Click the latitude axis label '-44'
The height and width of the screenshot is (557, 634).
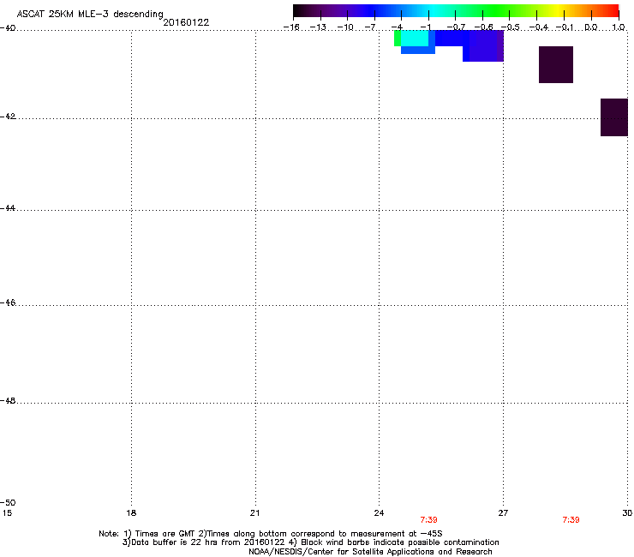pos(8,208)
